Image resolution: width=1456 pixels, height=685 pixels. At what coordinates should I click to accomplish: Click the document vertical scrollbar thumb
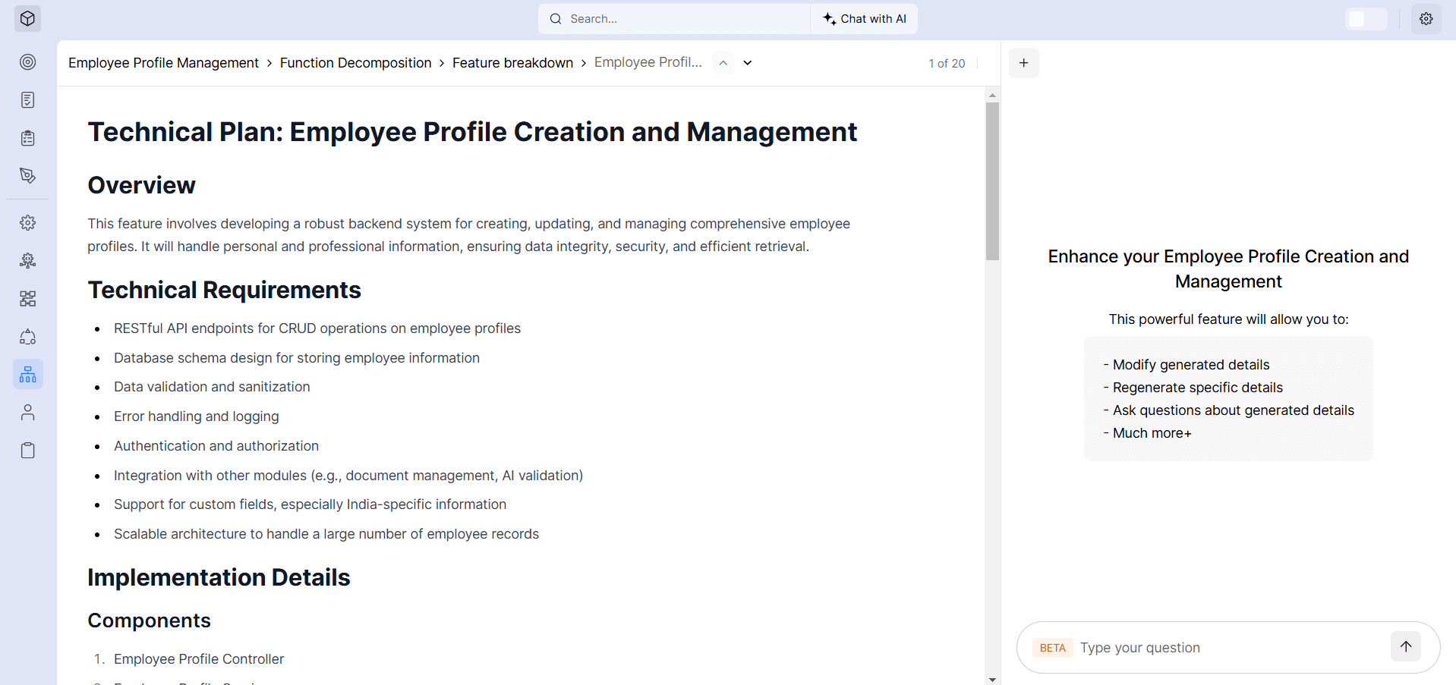[992, 181]
